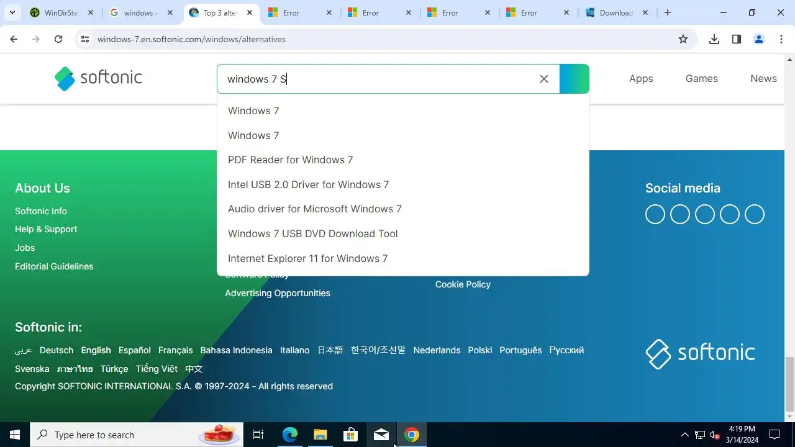Viewport: 795px width, 447px height.
Task: Choose Internet Explorer 11 for Windows 7
Action: click(402, 258)
